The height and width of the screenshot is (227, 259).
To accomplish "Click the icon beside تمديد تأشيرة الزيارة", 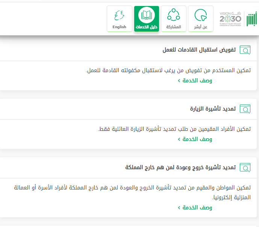I will point(245,109).
